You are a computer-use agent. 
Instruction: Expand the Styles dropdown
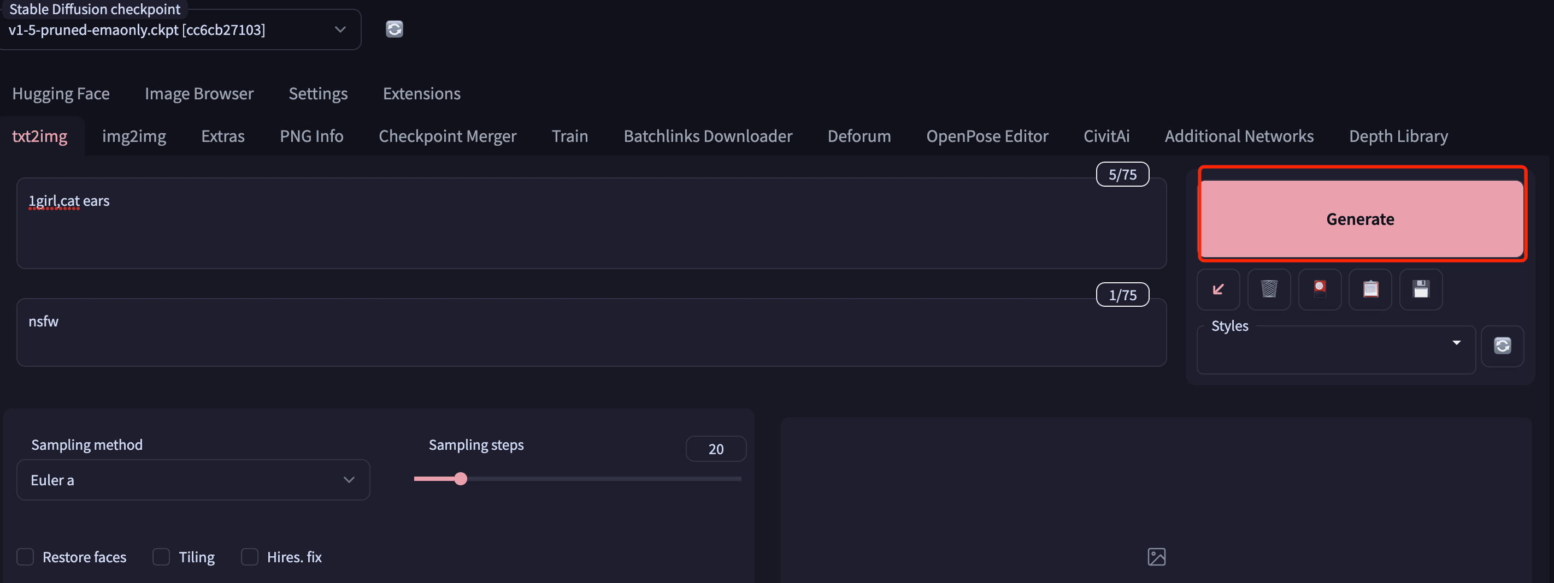1335,350
